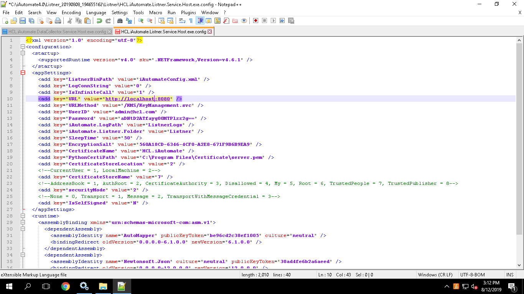Image resolution: width=524 pixels, height=294 pixels.
Task: Close the HCL.iAutomate.Listner.Service.Host.exe.config tab
Action: (210, 32)
